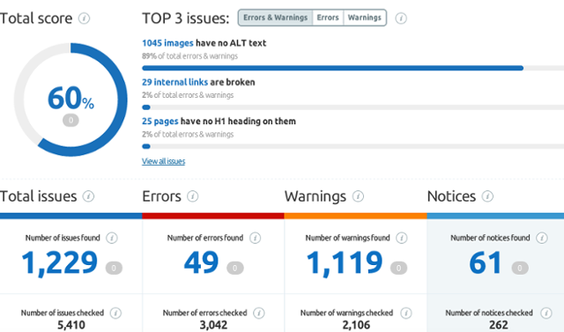Screen dimensions: 564x332
Task: Click the Total issues section heading
Action: [x=39, y=196]
